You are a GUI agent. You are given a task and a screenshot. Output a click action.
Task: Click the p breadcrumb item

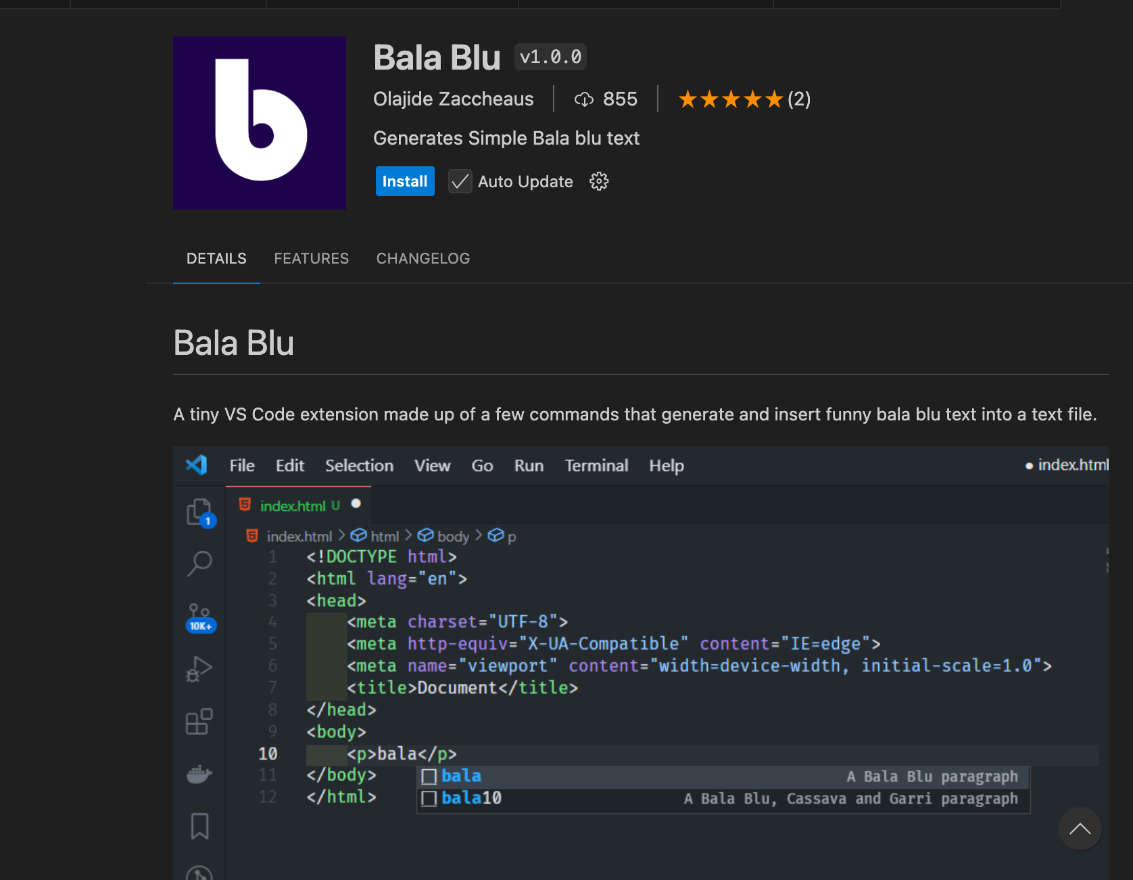tap(502, 536)
